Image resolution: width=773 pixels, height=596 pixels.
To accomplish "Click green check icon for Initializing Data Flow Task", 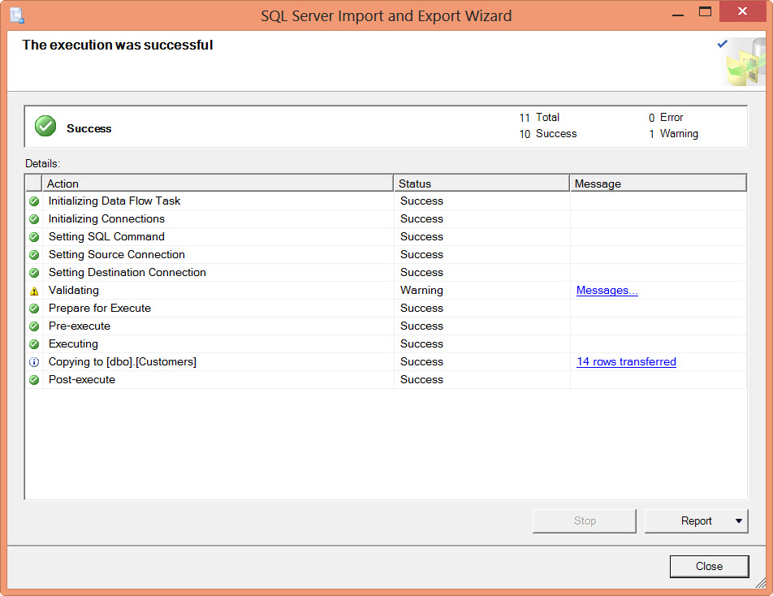I will pyautogui.click(x=34, y=201).
